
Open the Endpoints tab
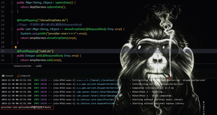24,76
